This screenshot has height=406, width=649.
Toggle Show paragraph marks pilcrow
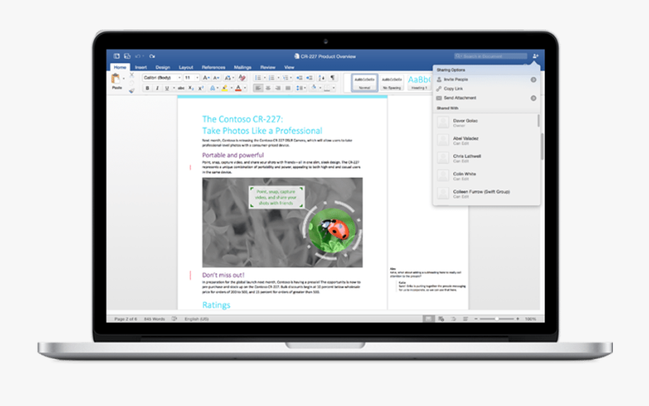point(332,78)
